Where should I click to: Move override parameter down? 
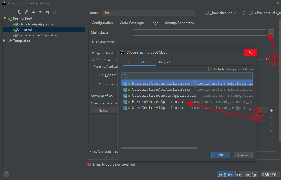(x=271, y=131)
